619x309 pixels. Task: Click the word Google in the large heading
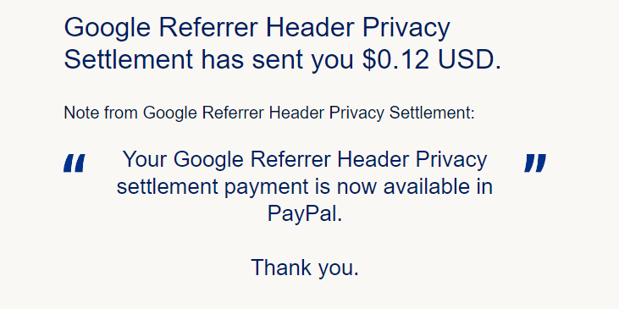click(x=107, y=29)
